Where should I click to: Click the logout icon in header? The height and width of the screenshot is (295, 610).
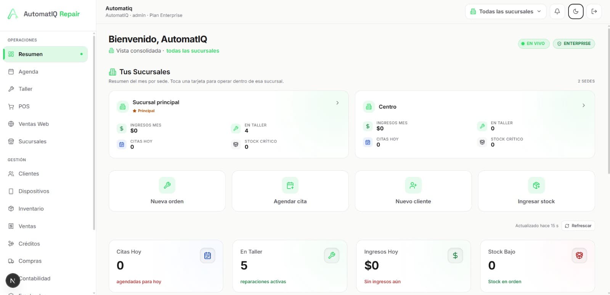pos(594,11)
